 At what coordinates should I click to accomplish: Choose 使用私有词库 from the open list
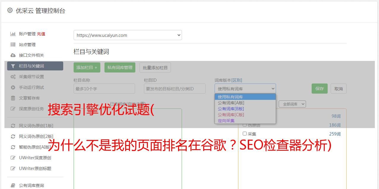coord(245,97)
